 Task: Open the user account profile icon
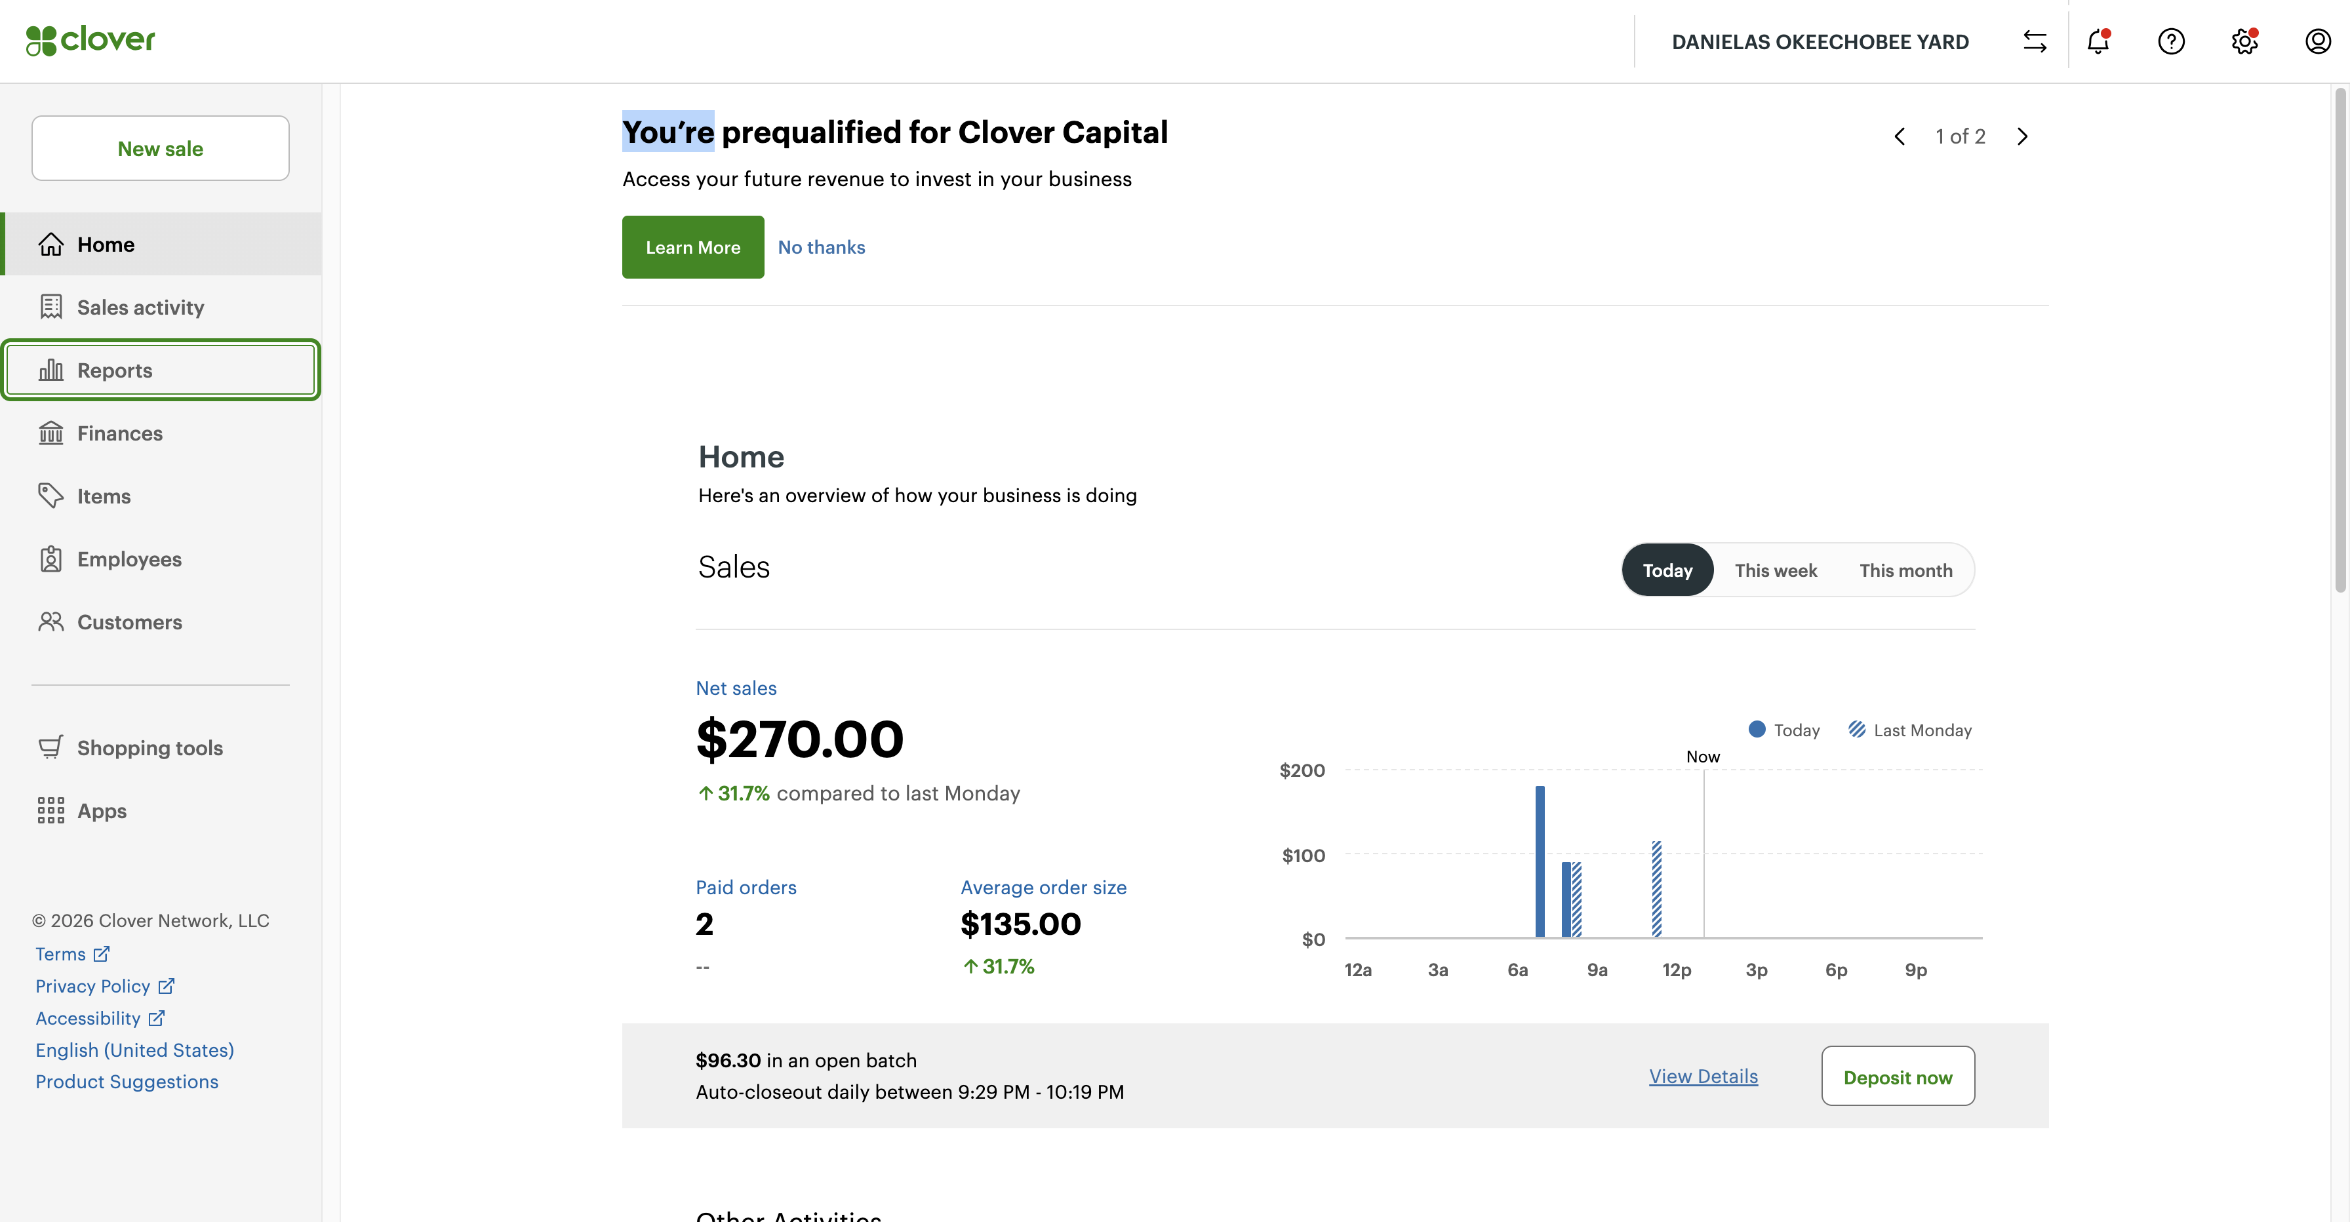(2318, 41)
